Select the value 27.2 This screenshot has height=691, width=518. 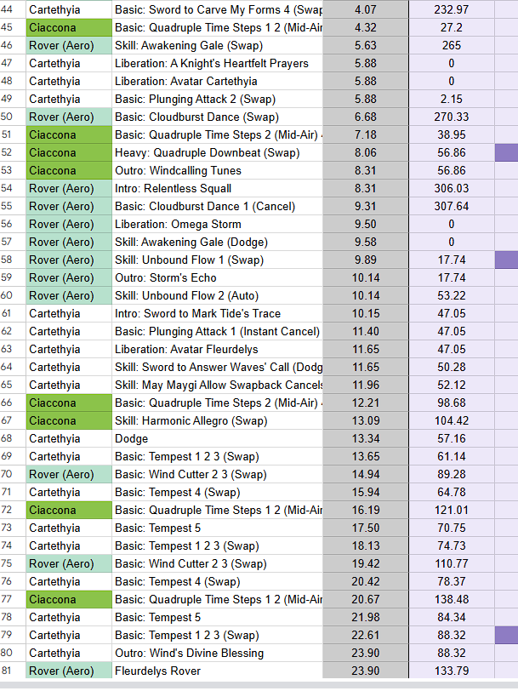pos(452,27)
